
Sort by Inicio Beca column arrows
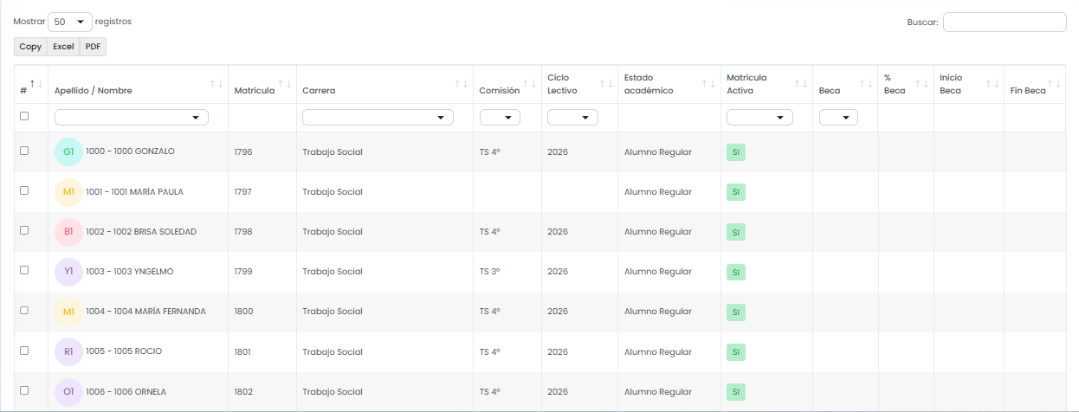click(x=992, y=84)
